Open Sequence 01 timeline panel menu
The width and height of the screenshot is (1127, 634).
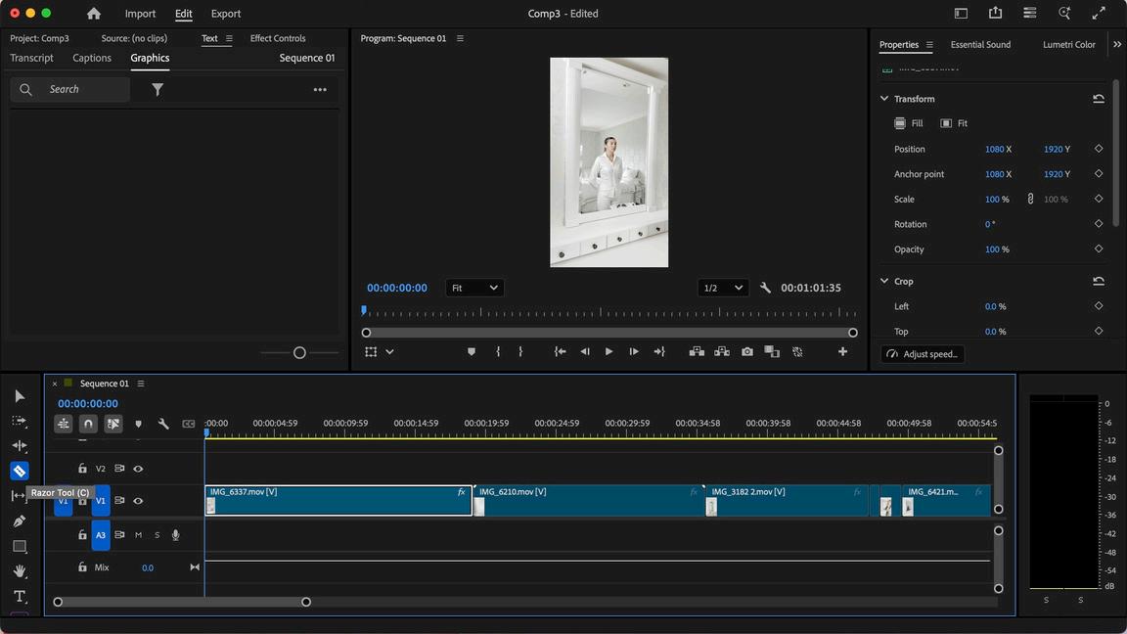141,384
